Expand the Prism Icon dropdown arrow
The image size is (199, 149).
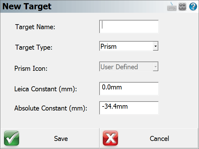155,66
